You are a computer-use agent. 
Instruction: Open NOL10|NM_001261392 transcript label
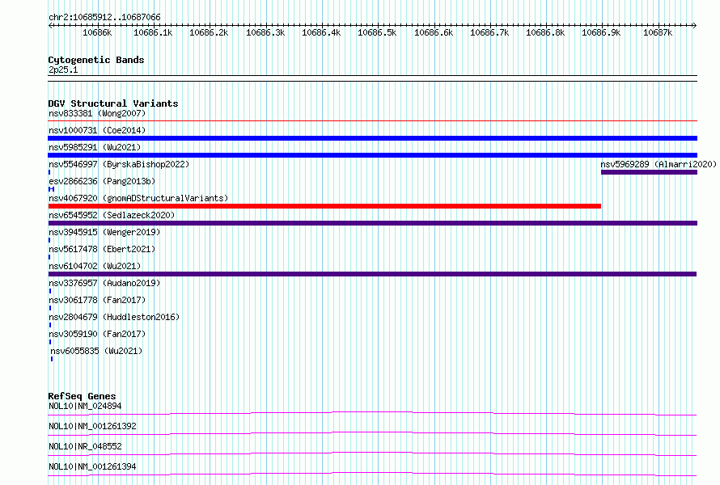point(92,426)
